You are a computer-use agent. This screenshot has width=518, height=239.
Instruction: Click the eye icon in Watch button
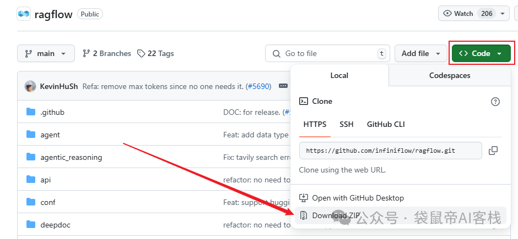coord(447,14)
